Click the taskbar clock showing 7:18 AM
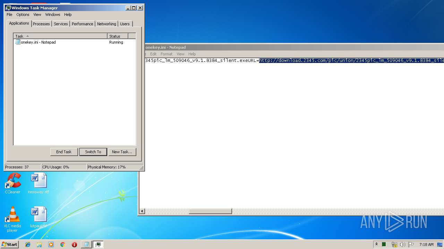Viewport: 444px width, 249px height. 426,245
